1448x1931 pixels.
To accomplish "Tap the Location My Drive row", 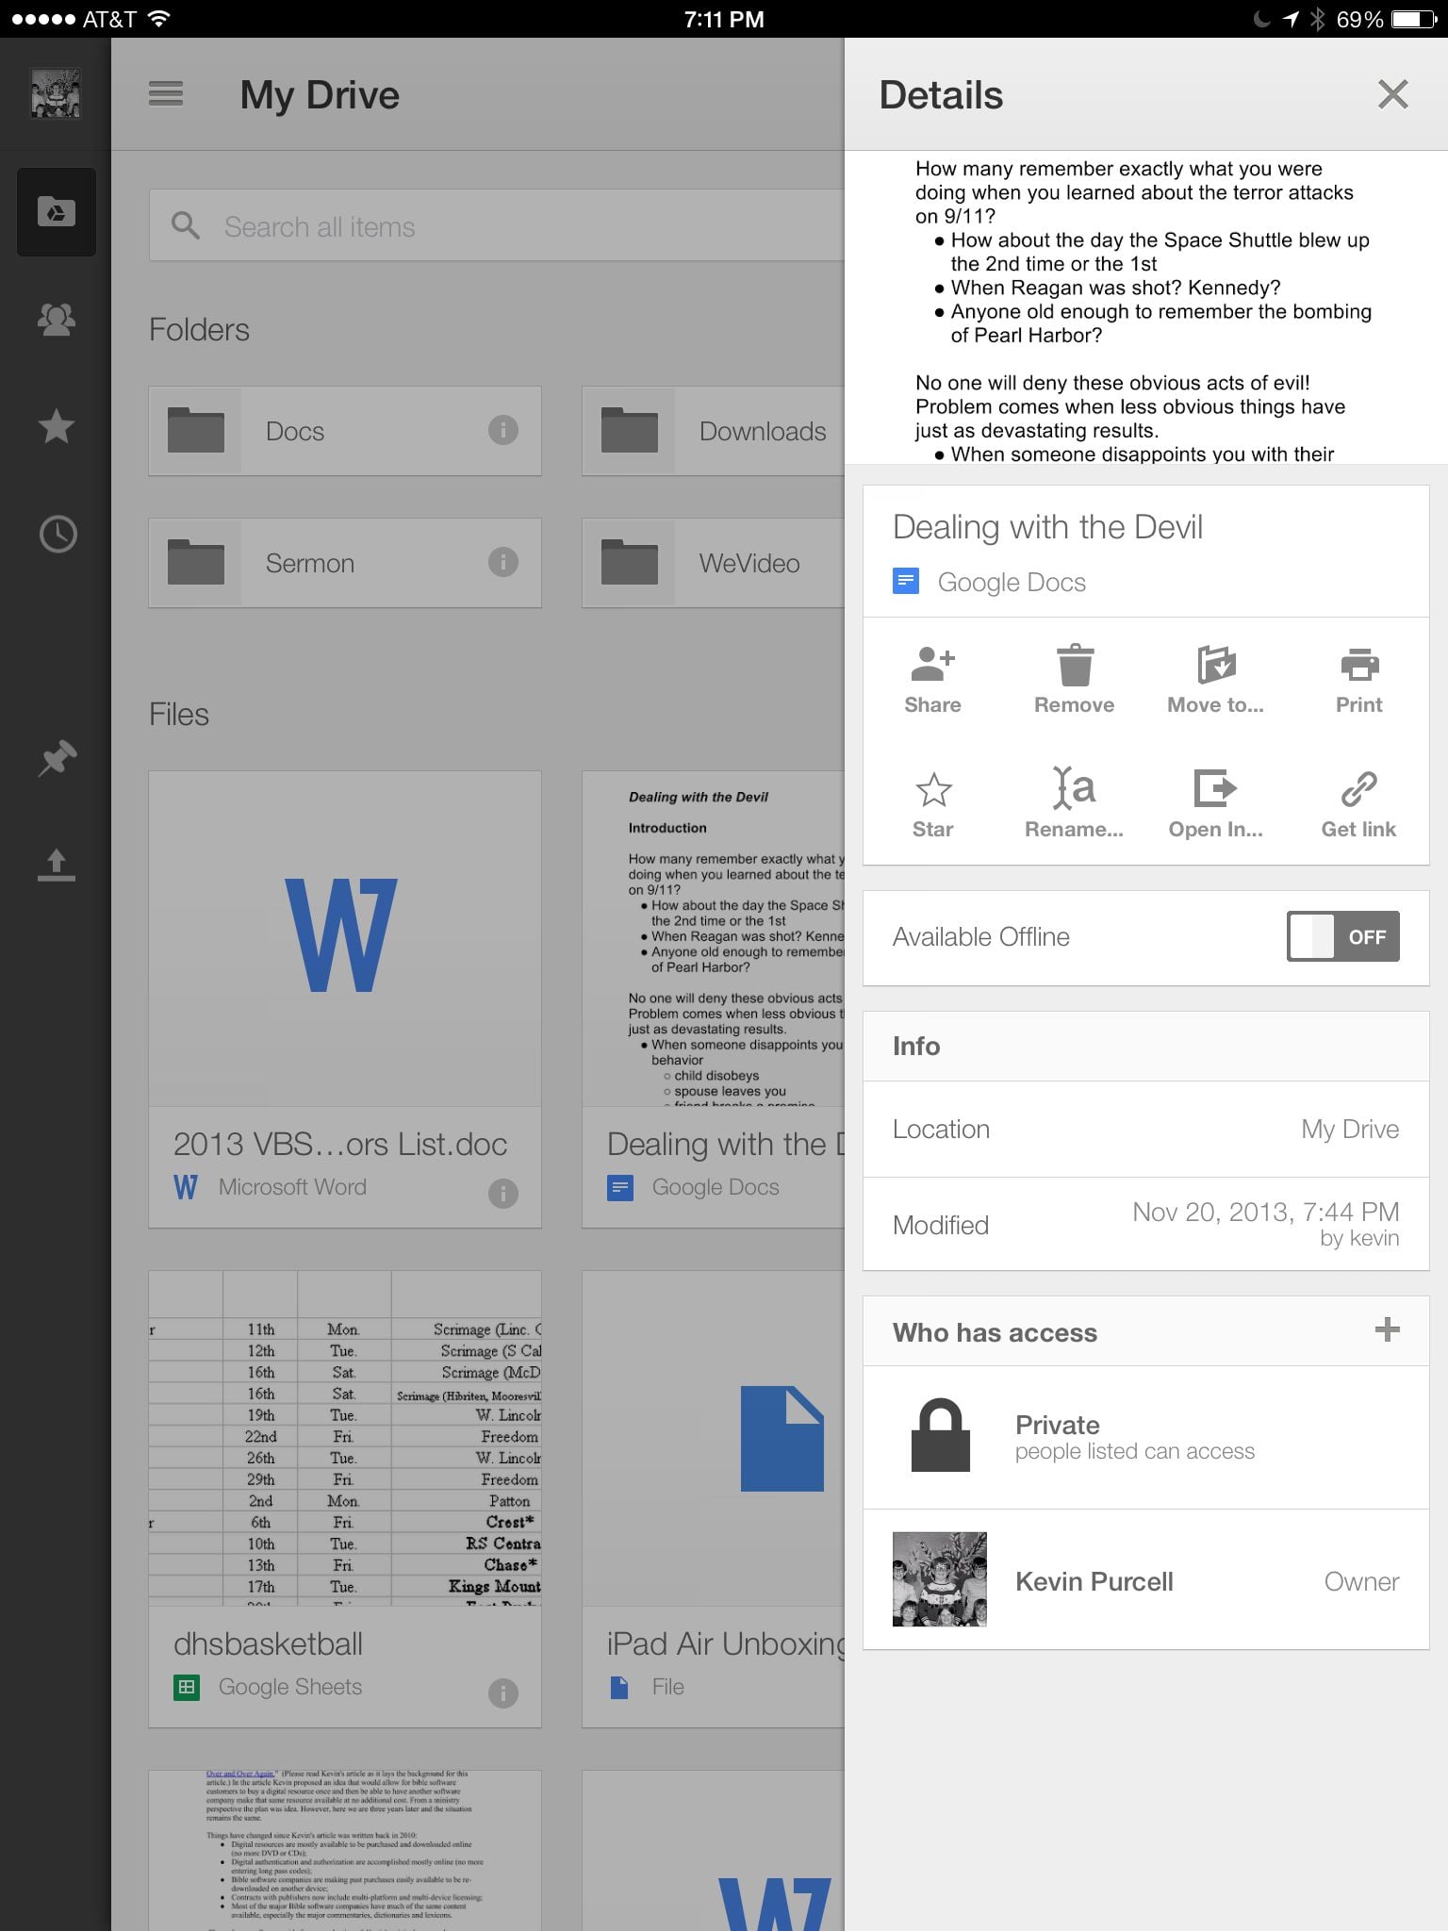I will tap(1146, 1129).
